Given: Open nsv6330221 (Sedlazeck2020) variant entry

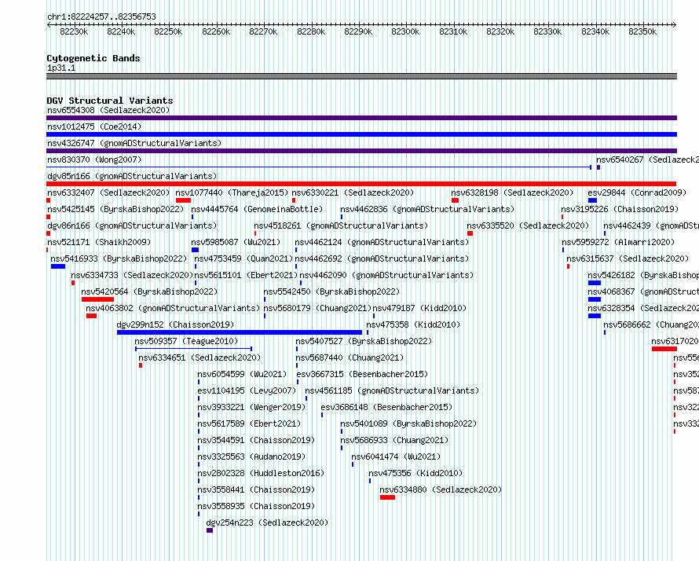Looking at the screenshot, I should pos(353,192).
